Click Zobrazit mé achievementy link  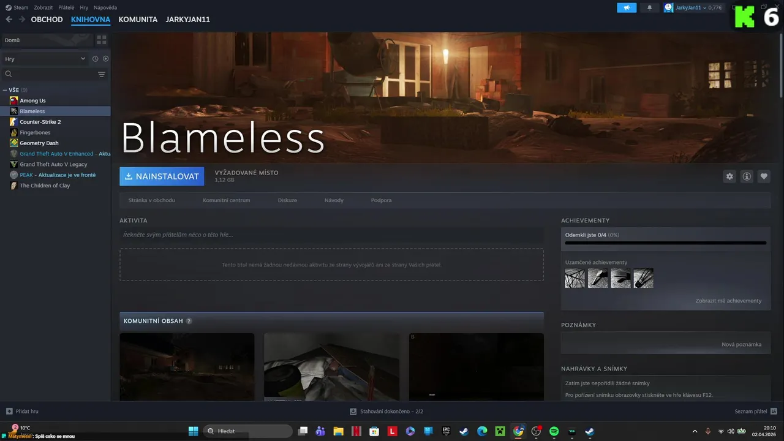pyautogui.click(x=728, y=301)
